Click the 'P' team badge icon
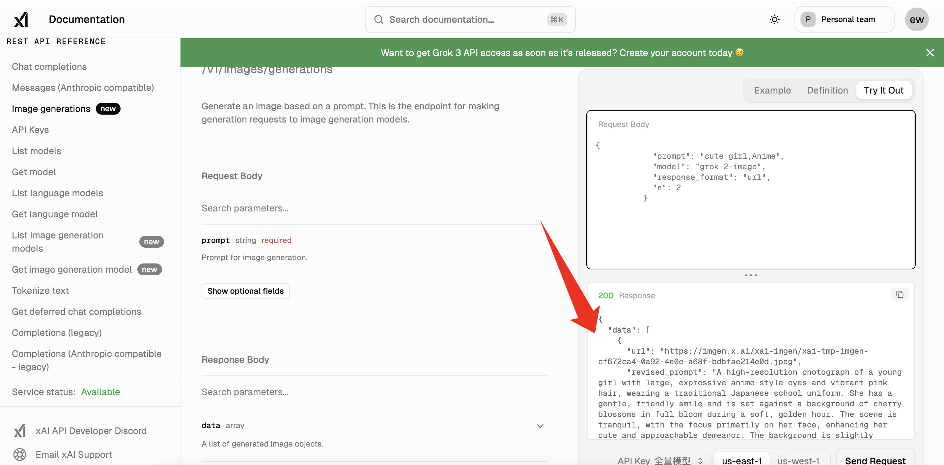 pyautogui.click(x=808, y=19)
